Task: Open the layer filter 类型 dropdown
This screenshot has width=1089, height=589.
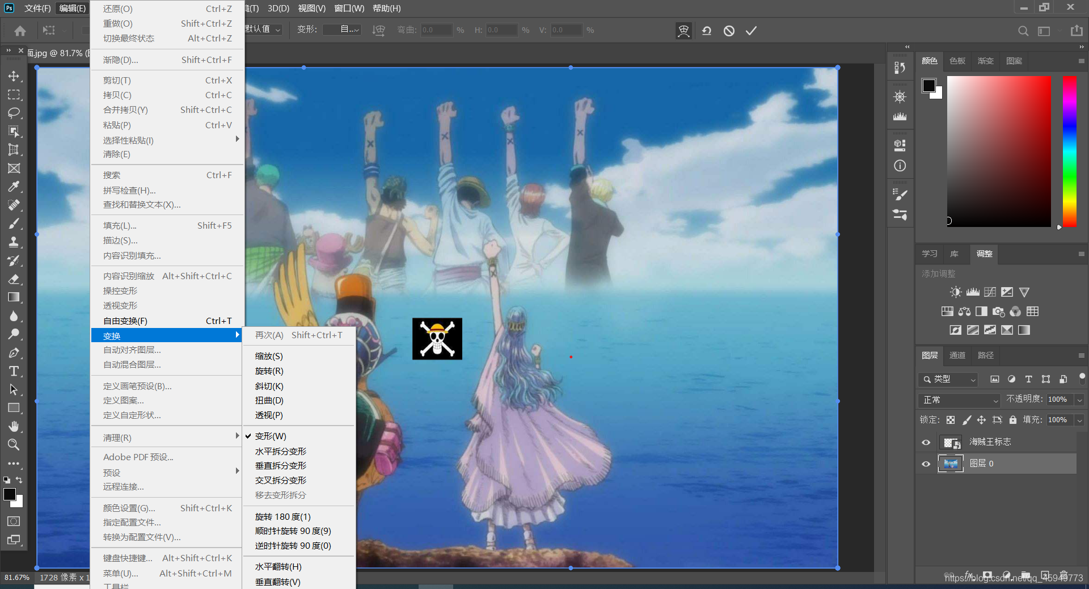Action: 948,379
